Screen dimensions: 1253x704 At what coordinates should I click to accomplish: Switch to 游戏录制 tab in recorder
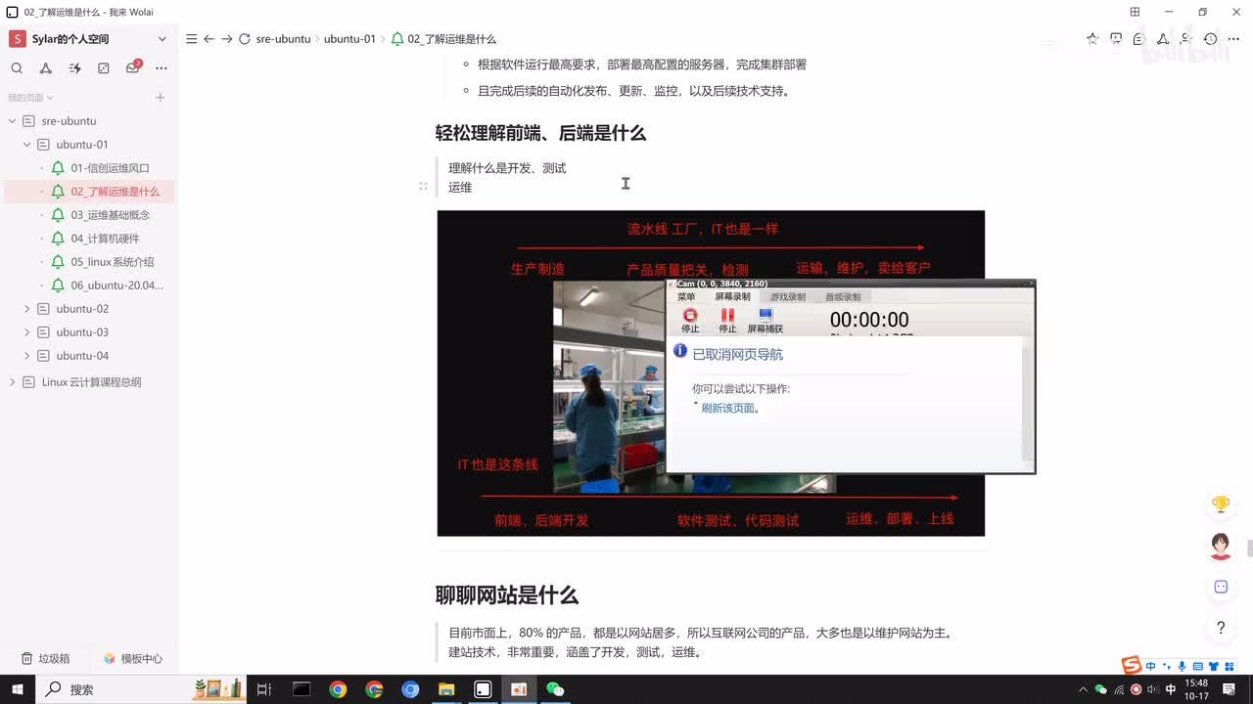(788, 297)
